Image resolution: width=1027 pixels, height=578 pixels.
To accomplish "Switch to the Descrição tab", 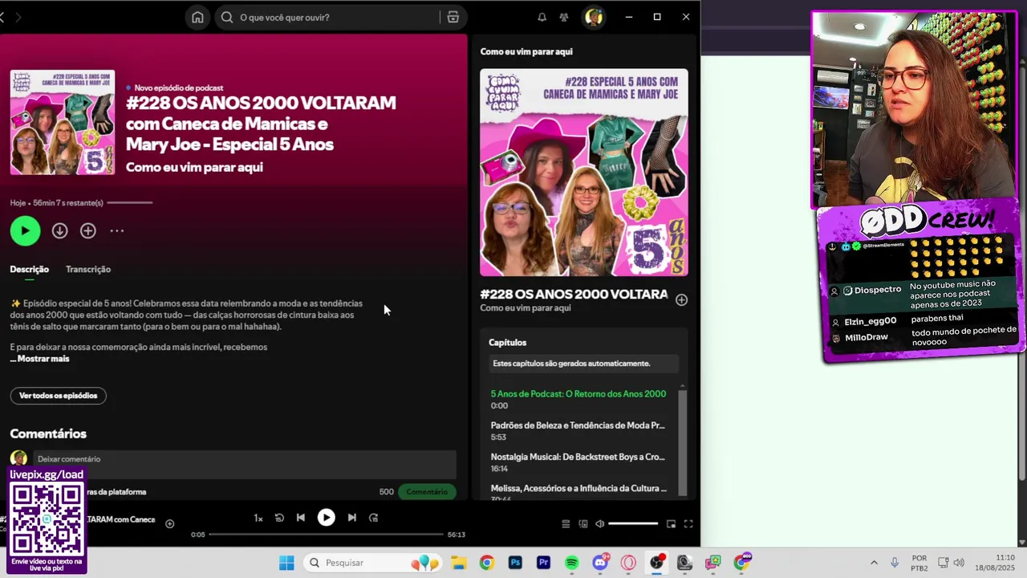I will point(29,269).
